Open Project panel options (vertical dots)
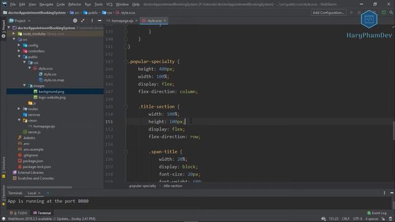The width and height of the screenshot is (395, 222). 92,20
